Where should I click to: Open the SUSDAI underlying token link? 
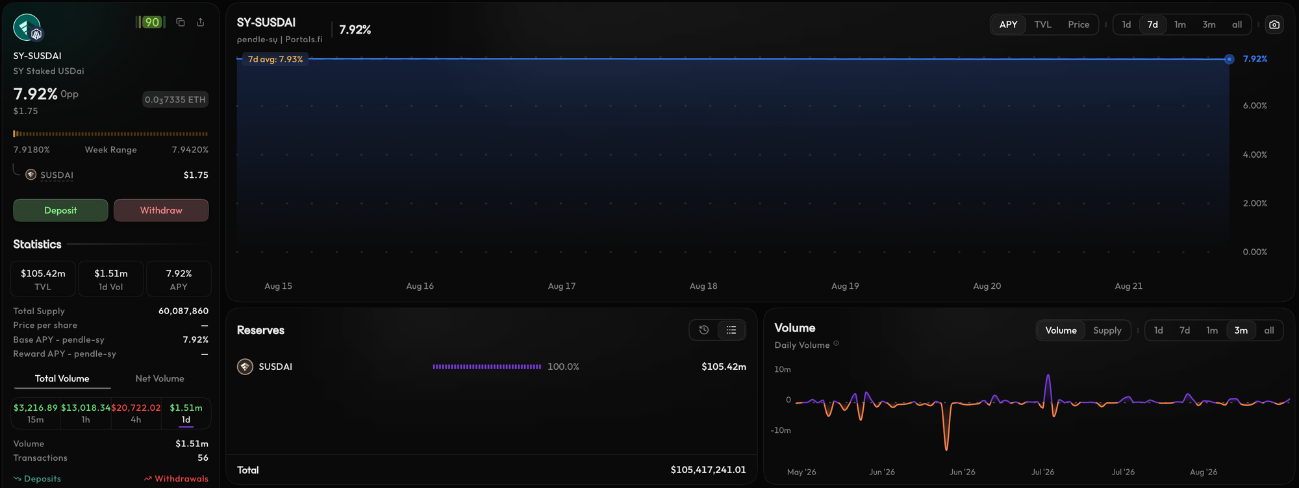point(57,175)
